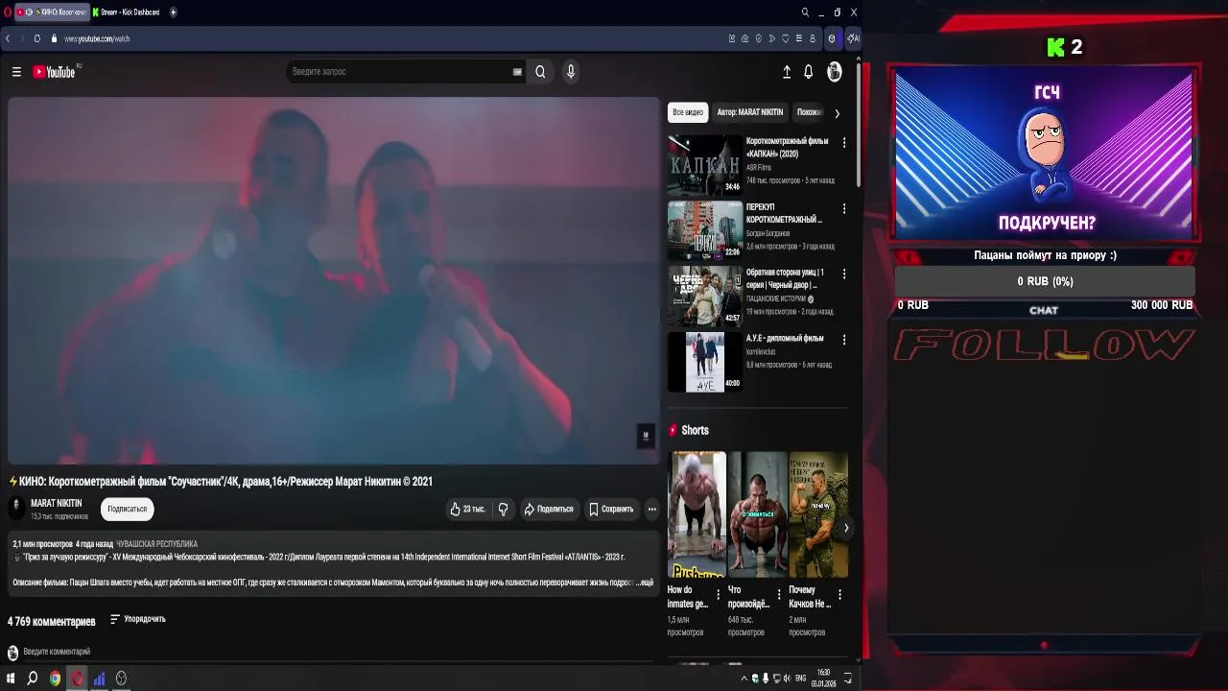Open 'Почему Качков' short thumbnail
The height and width of the screenshot is (691, 1228).
(818, 514)
